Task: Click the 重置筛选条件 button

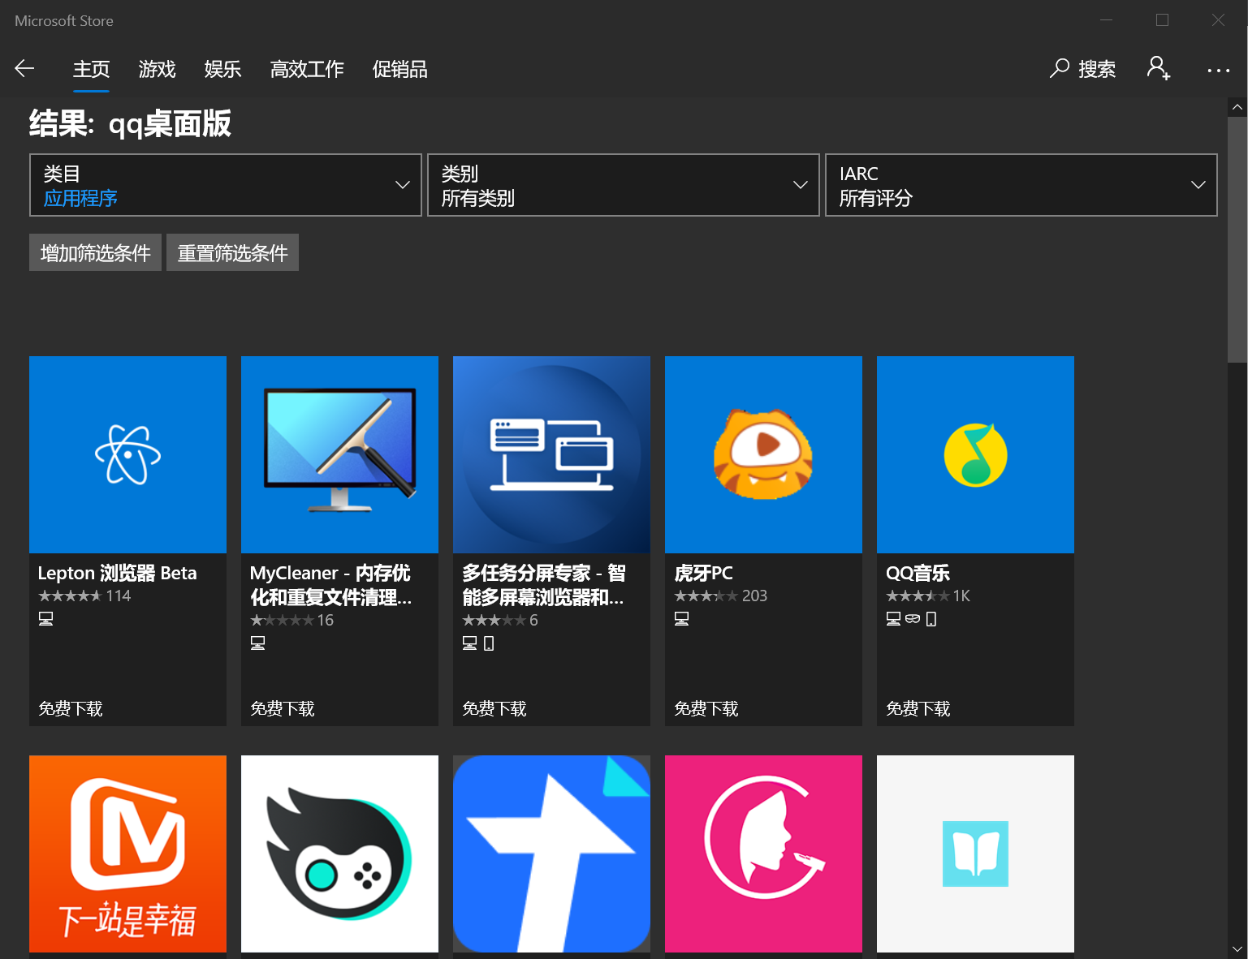Action: (x=232, y=252)
